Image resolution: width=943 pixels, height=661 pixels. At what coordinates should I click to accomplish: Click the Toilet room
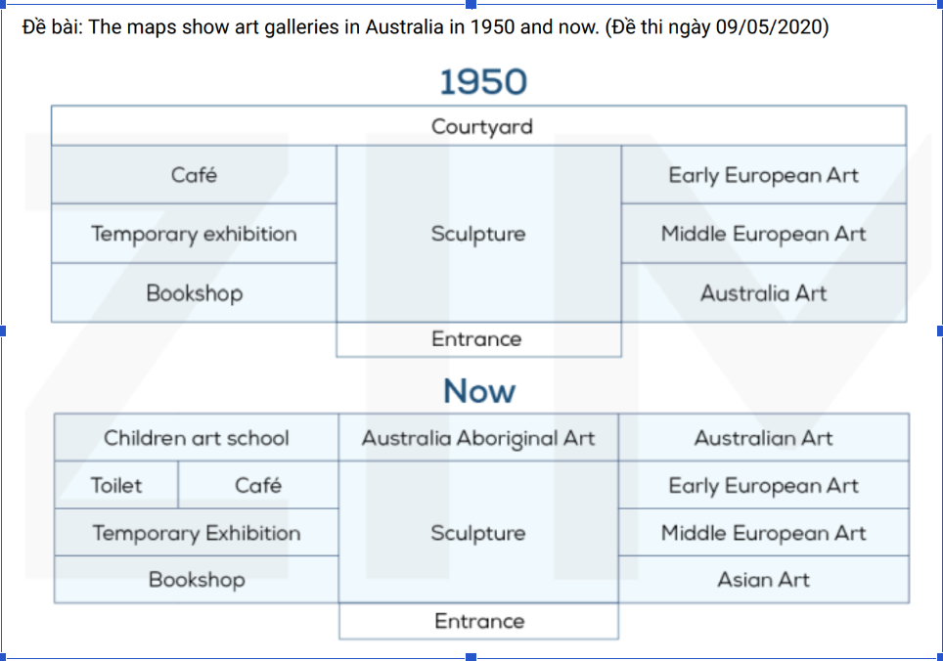116,485
